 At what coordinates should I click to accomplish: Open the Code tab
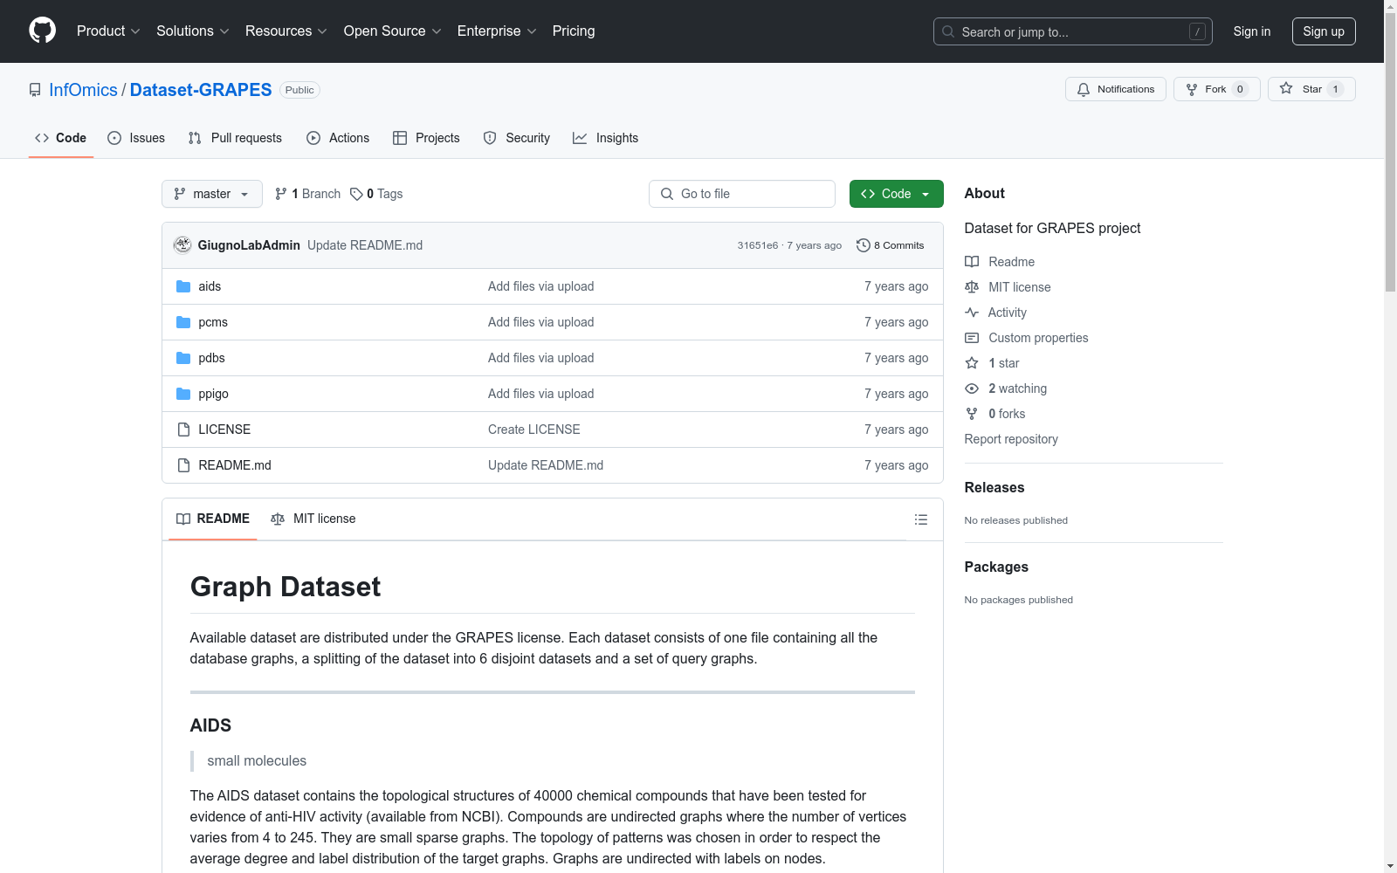click(x=61, y=138)
